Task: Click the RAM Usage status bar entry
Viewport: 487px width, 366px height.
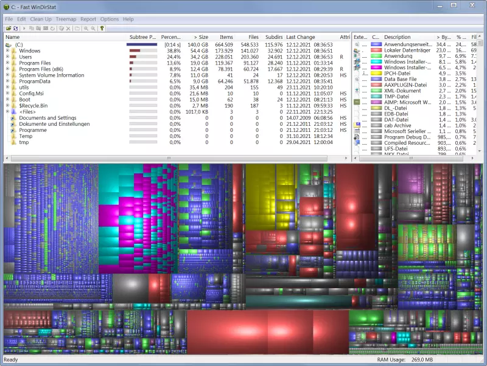Action: [x=405, y=360]
